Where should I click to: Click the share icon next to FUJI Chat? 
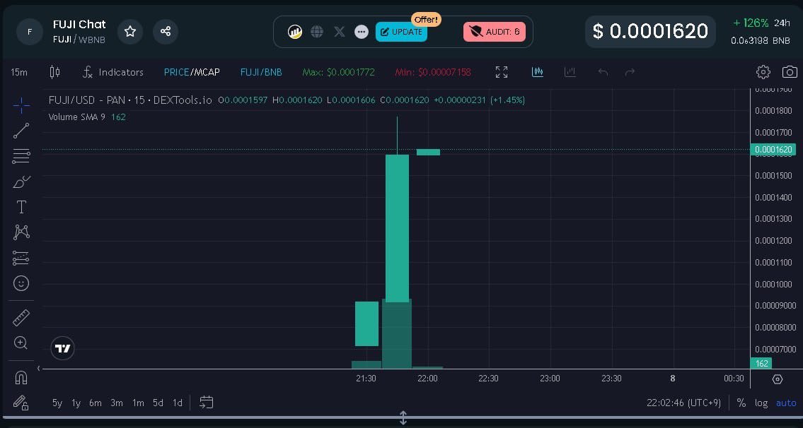tap(166, 32)
